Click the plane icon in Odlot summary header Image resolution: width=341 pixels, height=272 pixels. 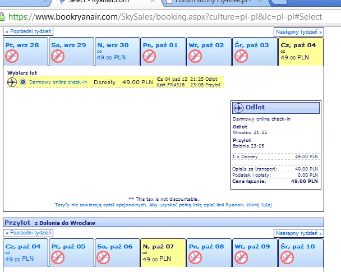point(238,108)
